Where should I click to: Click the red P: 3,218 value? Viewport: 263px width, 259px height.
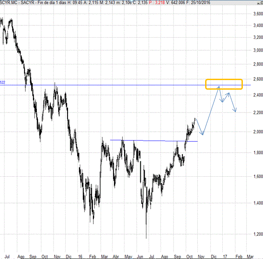click(157, 3)
